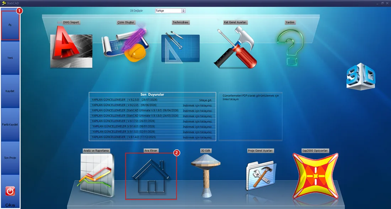
Task: Click the green Yardım question mark icon
Action: tap(290, 47)
